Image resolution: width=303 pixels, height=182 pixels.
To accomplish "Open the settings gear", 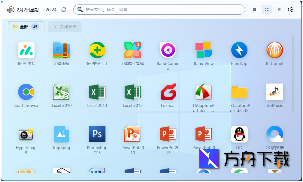I will pyautogui.click(x=290, y=9).
